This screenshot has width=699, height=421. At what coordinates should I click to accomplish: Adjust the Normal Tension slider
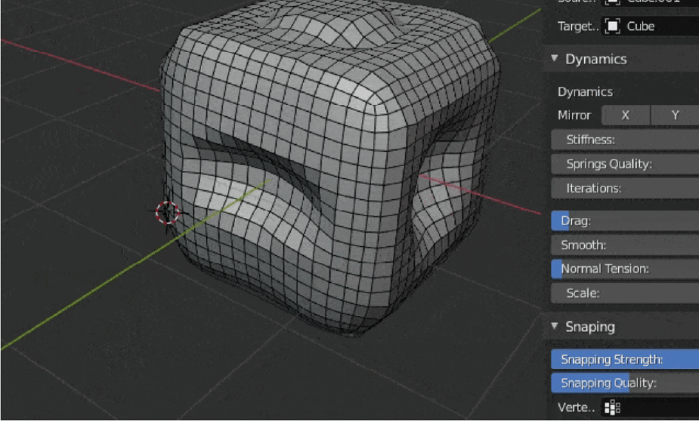(625, 269)
